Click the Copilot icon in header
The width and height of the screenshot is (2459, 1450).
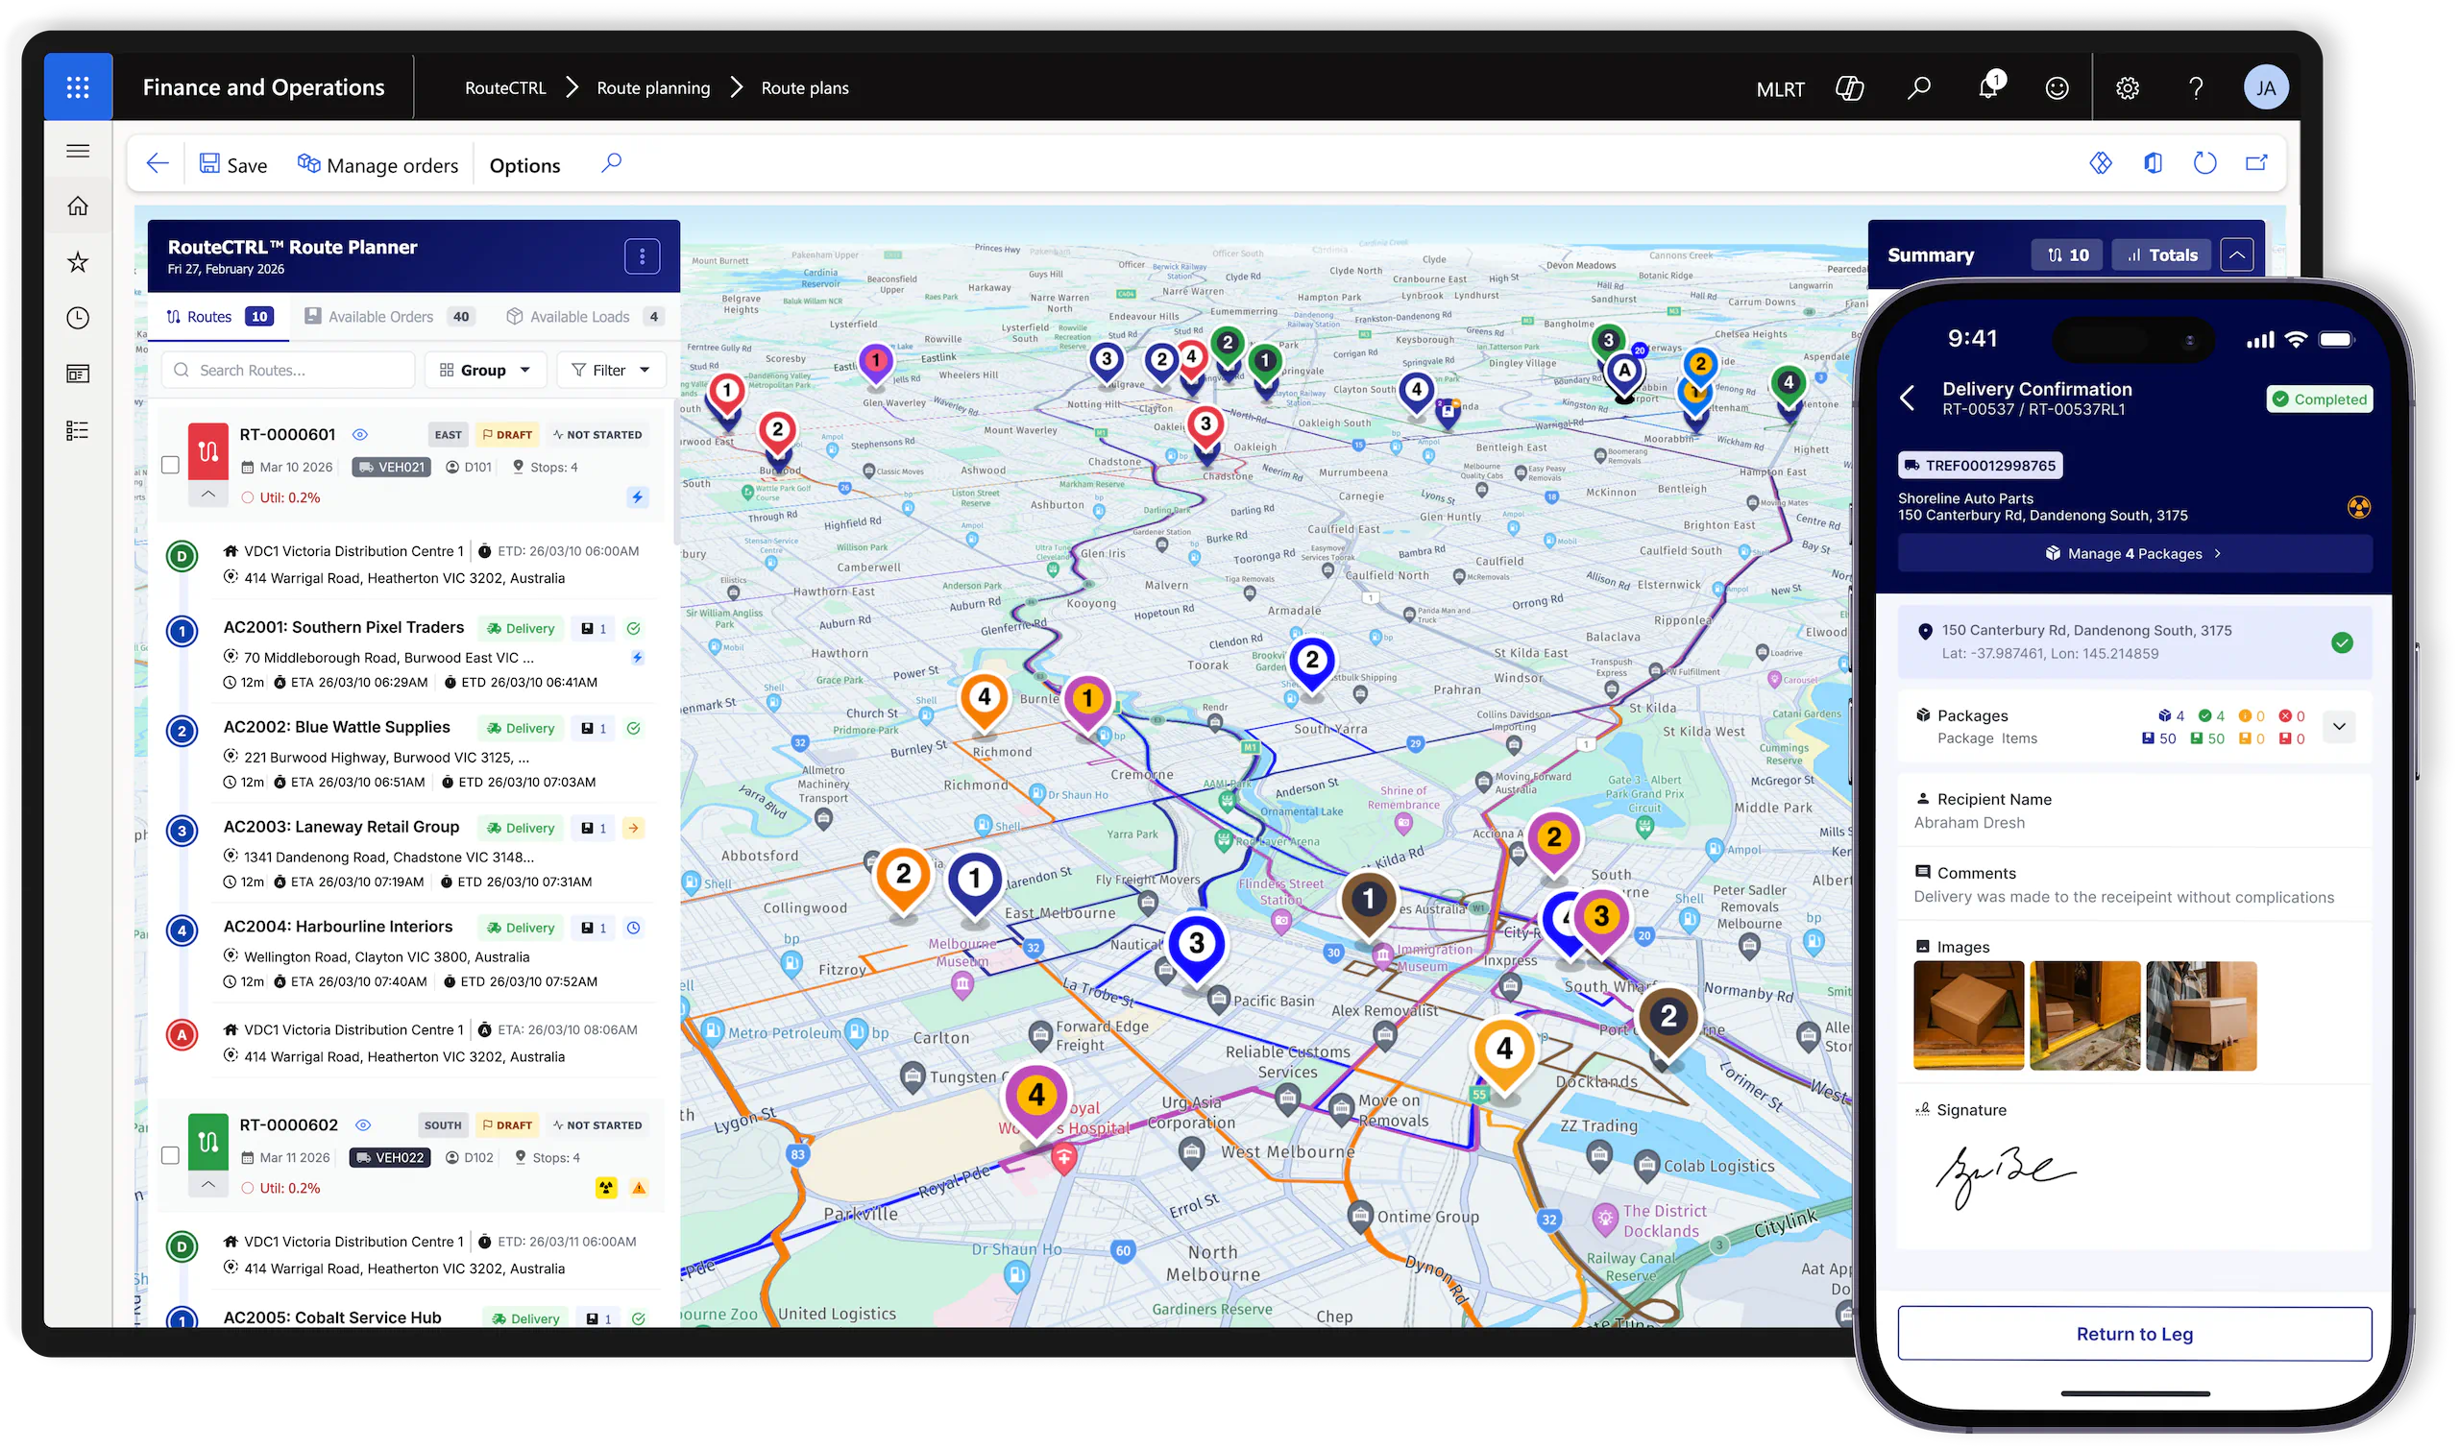[1850, 89]
